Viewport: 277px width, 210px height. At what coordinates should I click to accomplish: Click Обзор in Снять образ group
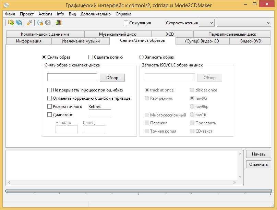click(112, 78)
